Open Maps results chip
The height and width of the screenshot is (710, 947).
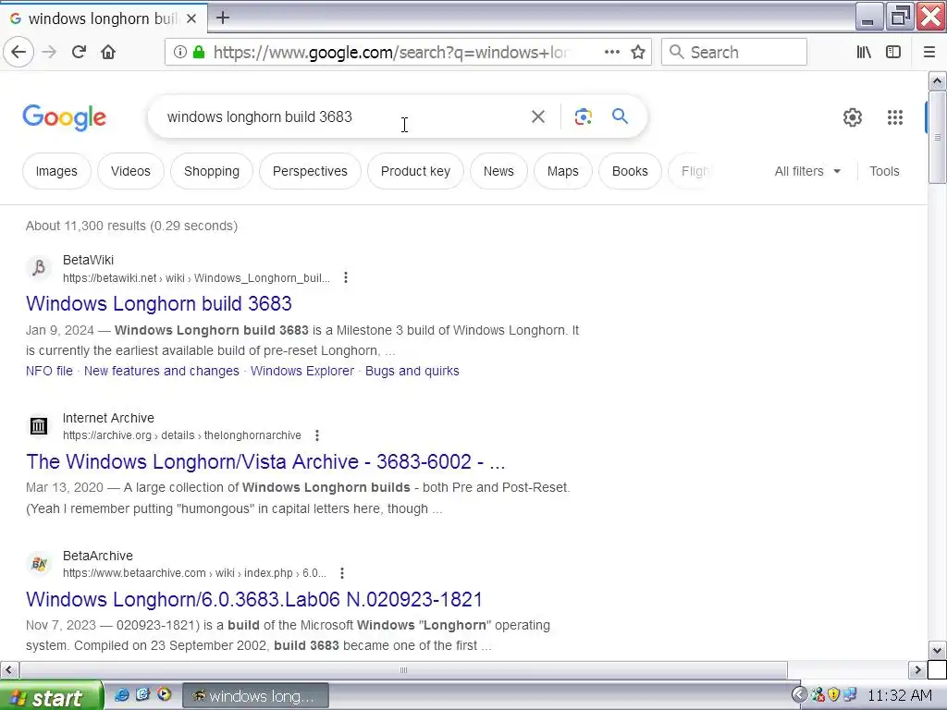563,171
